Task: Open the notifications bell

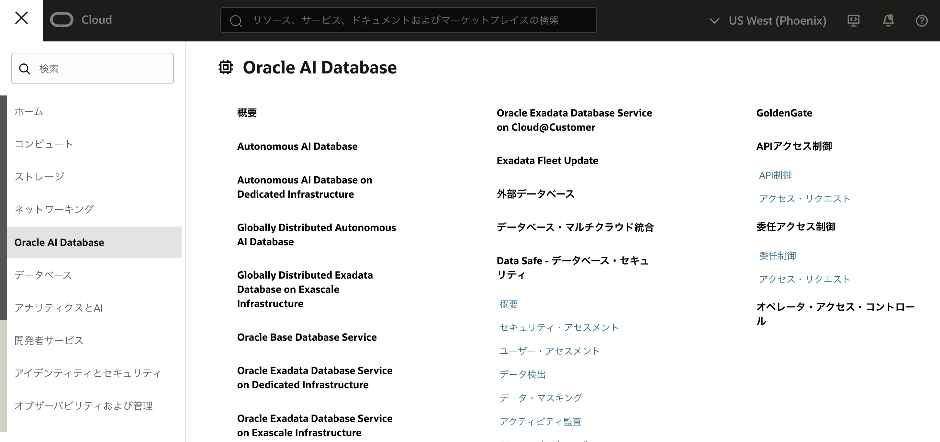Action: click(x=888, y=20)
